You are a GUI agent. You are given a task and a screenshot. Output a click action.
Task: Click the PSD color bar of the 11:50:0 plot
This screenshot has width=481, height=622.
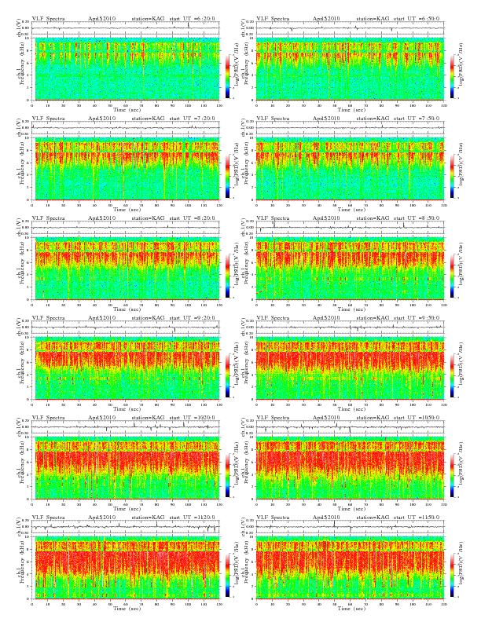(x=452, y=575)
